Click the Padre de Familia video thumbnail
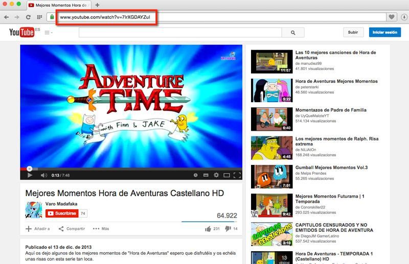 coord(272,119)
